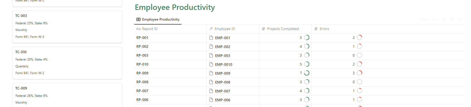Click the automations lightning bolt icon
471x107 pixels.
[x=444, y=19]
